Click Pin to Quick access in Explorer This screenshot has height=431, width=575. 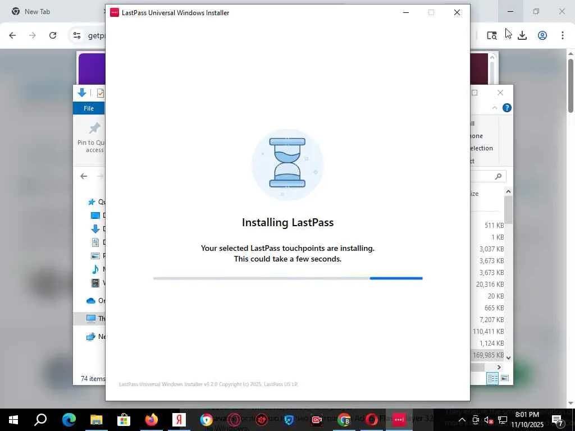[x=91, y=138]
